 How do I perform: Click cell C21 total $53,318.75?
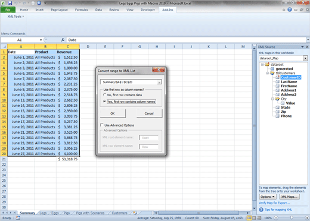tap(68, 159)
